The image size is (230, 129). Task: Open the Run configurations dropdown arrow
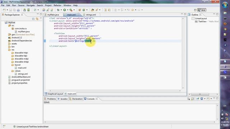[68, 10]
